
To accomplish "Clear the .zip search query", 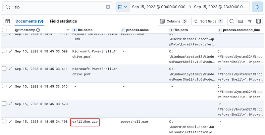I will pyautogui.click(x=108, y=7).
